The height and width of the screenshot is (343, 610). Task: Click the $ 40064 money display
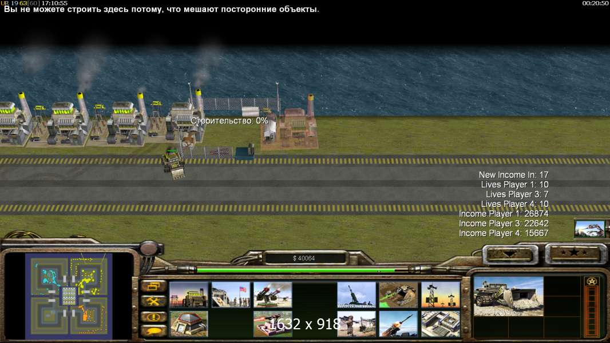304,258
